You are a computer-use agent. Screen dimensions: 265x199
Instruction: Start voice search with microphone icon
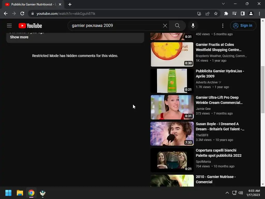193,26
